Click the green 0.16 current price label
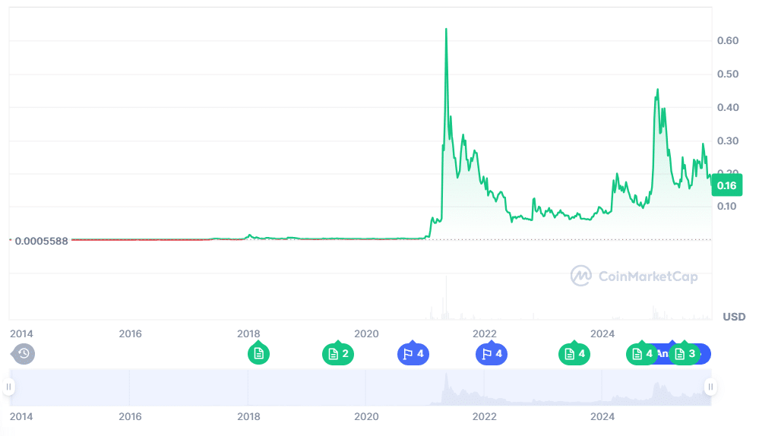The image size is (759, 436). coord(726,185)
